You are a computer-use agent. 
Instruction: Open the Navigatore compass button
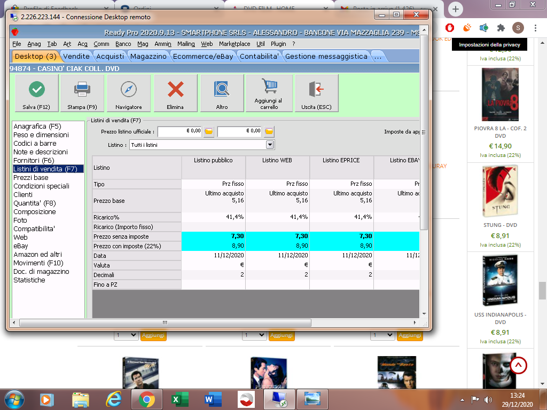click(129, 93)
